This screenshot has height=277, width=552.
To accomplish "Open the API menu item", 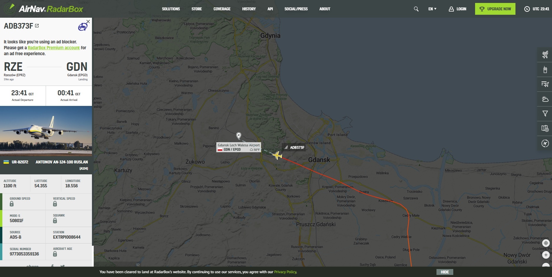I will pos(270,9).
